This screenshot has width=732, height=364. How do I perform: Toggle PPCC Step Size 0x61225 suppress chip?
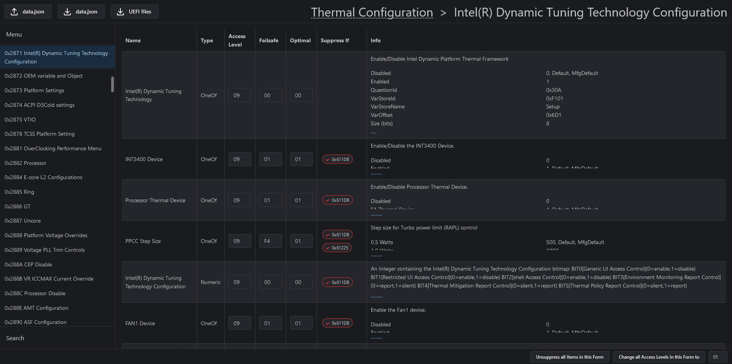tap(337, 248)
